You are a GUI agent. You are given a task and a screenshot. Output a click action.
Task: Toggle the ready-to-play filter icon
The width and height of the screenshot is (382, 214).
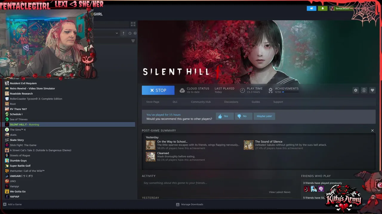(x=135, y=33)
